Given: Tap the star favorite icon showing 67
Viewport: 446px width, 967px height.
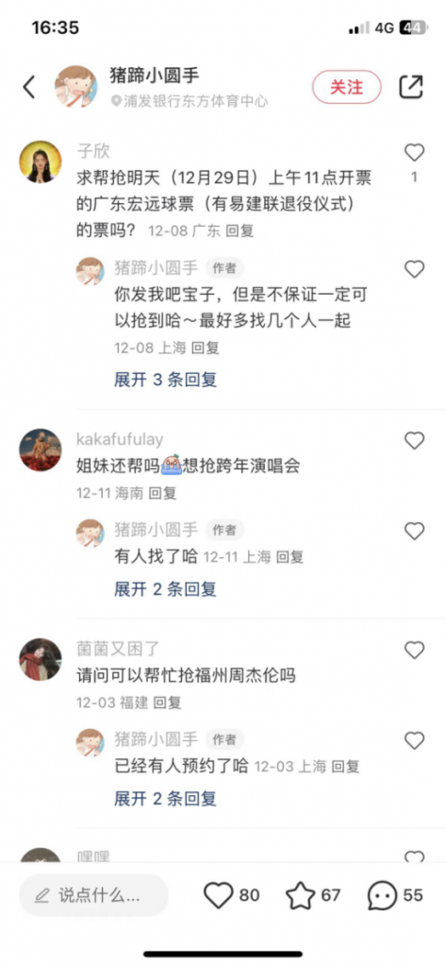Looking at the screenshot, I should [x=301, y=895].
